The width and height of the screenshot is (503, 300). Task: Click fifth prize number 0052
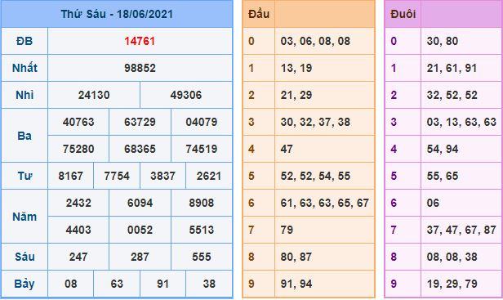(x=140, y=230)
